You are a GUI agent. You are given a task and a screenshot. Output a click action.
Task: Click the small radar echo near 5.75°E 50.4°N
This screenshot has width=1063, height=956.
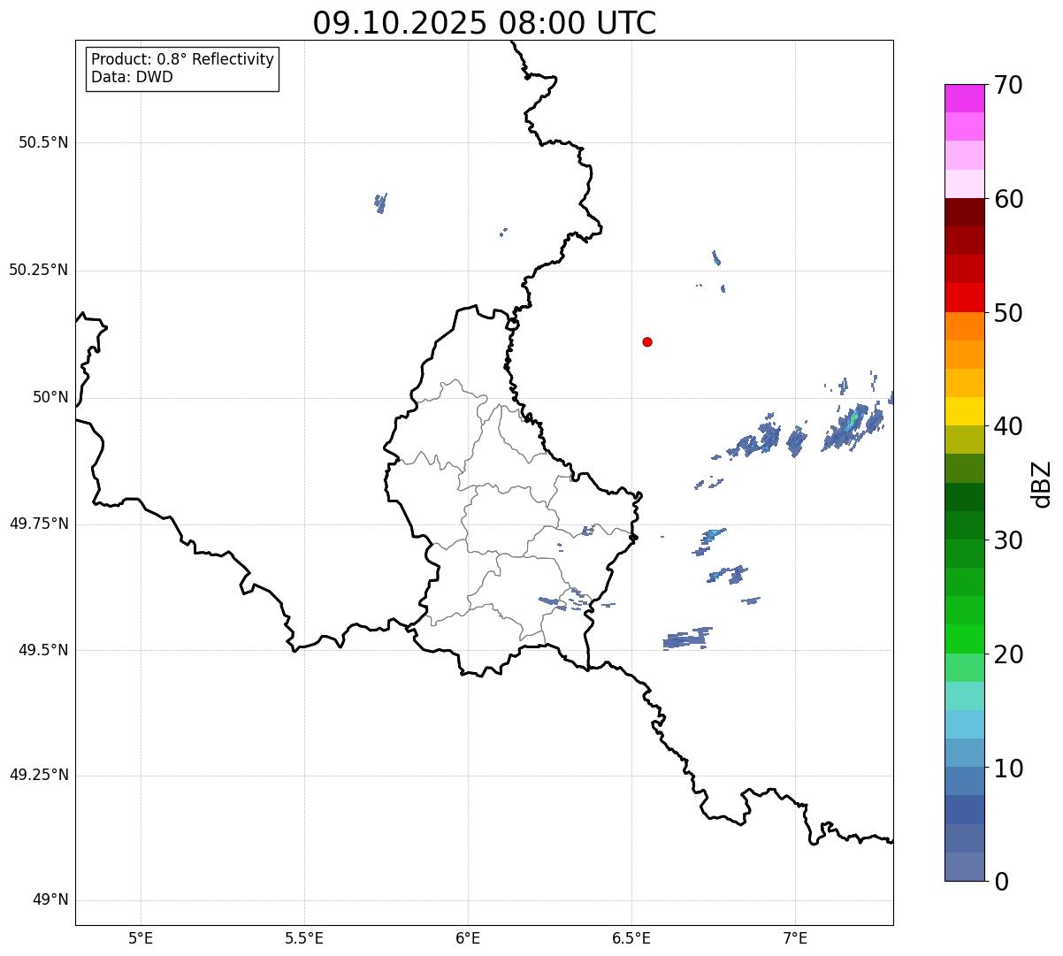click(x=381, y=203)
